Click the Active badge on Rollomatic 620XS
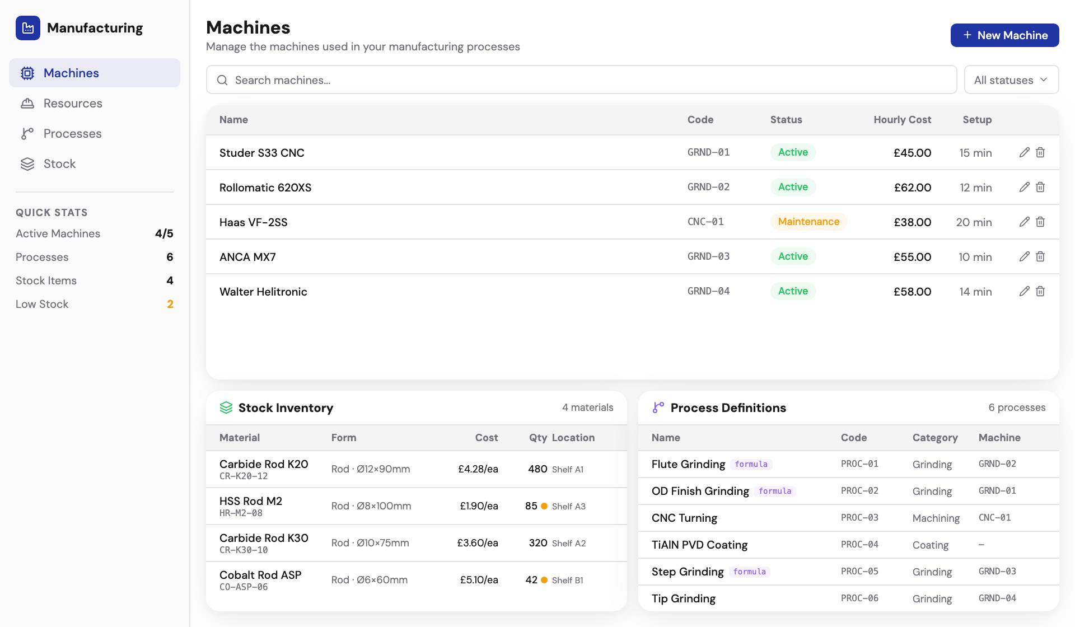Image resolution: width=1075 pixels, height=627 pixels. coord(792,187)
